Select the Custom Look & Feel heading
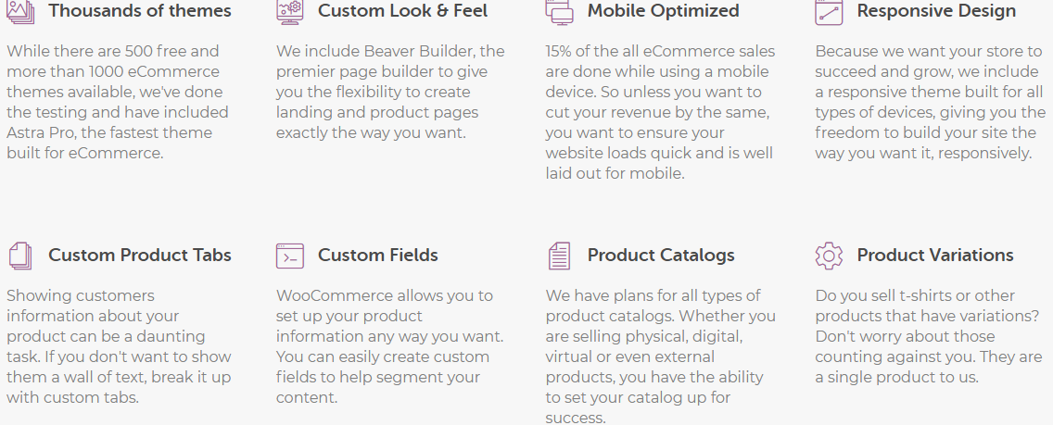The height and width of the screenshot is (425, 1053). [x=403, y=11]
